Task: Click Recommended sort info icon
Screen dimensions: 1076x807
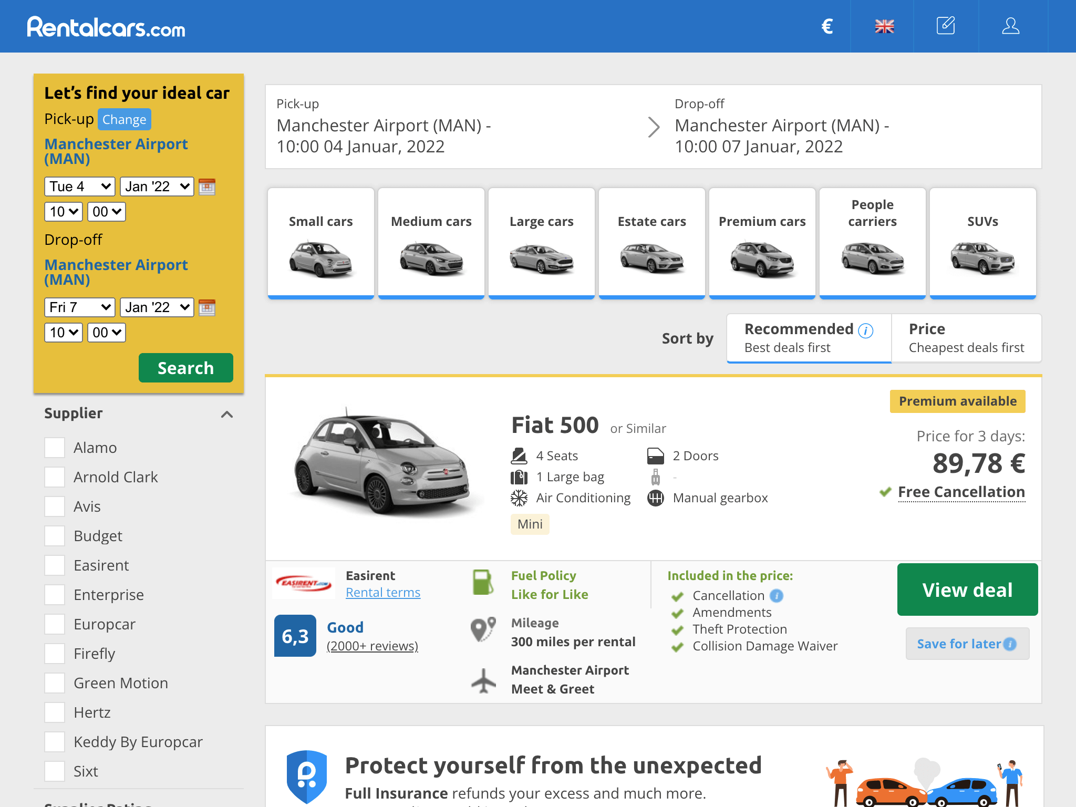Action: click(866, 330)
